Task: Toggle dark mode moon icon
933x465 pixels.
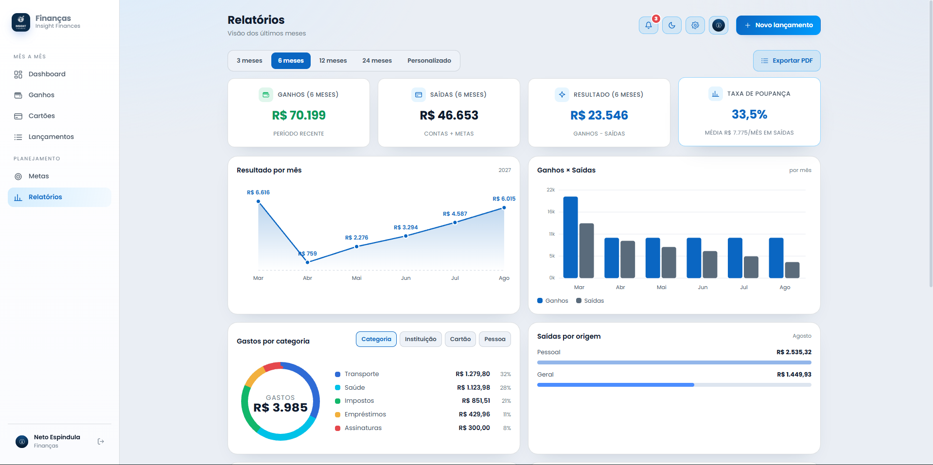Action: (x=671, y=25)
